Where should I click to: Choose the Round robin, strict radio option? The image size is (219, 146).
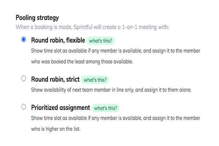tap(24, 79)
